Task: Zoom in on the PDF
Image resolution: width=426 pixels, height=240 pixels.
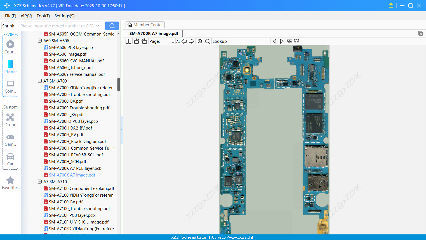Action: point(200,41)
